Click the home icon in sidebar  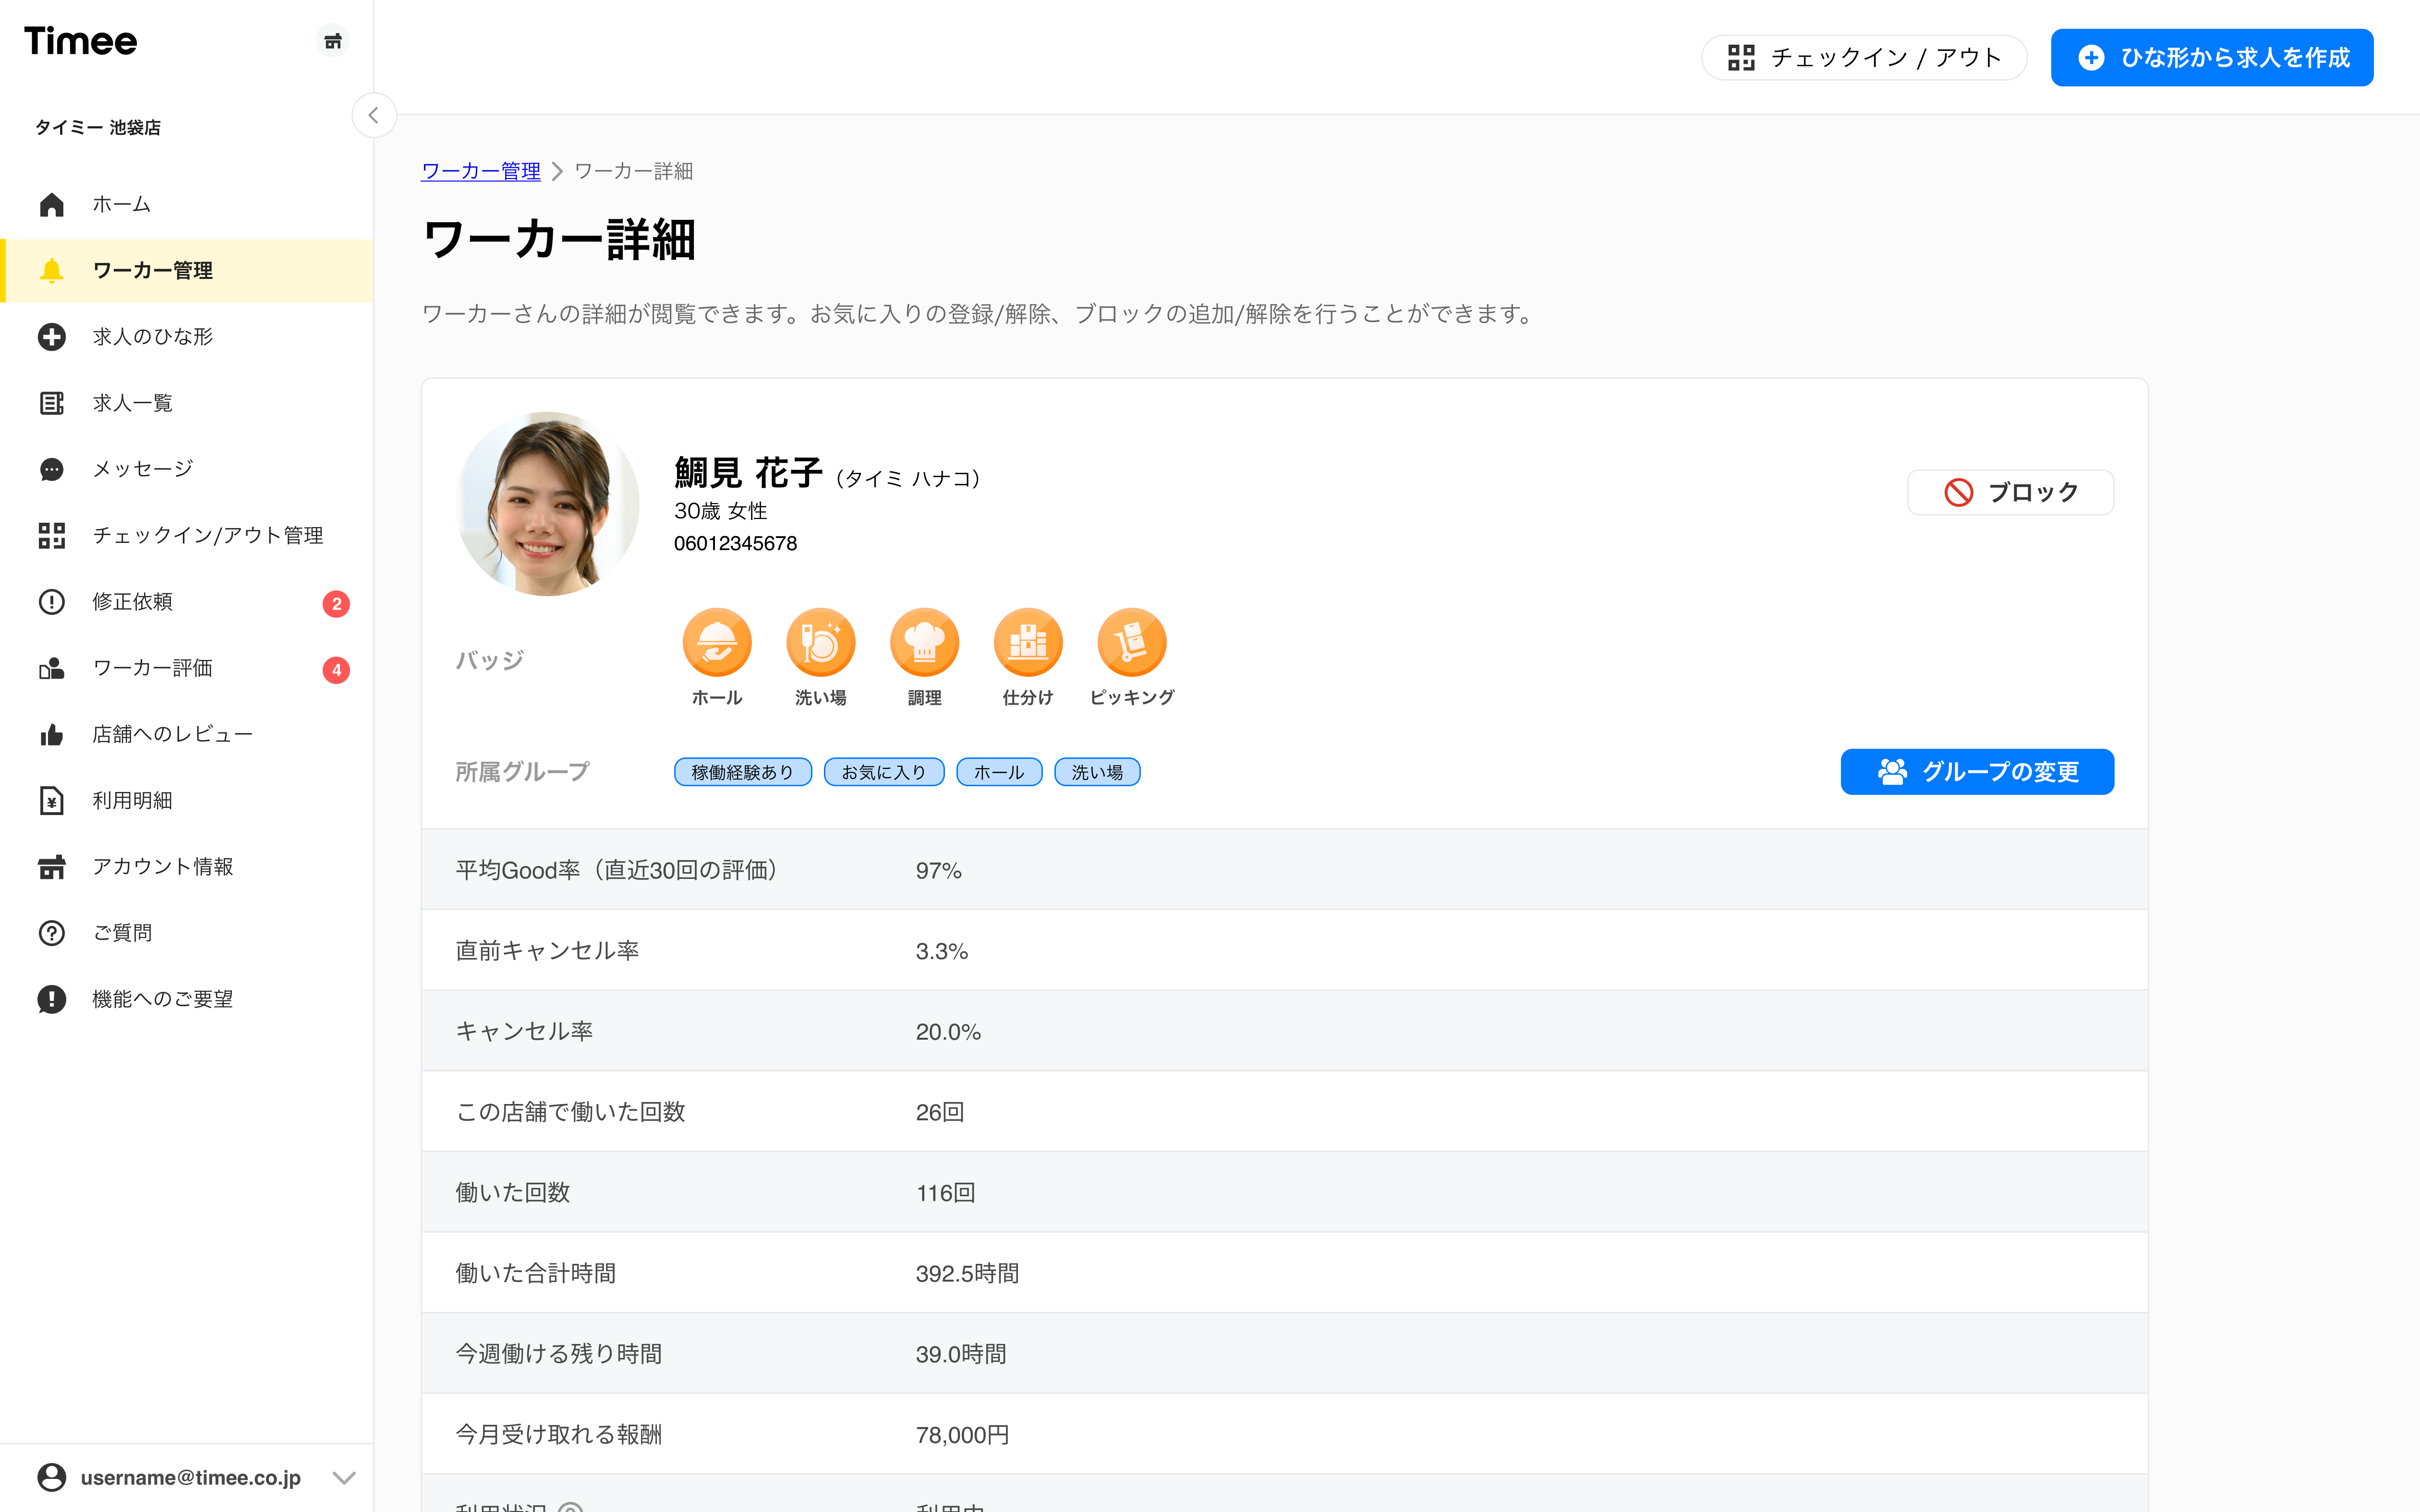pyautogui.click(x=52, y=204)
